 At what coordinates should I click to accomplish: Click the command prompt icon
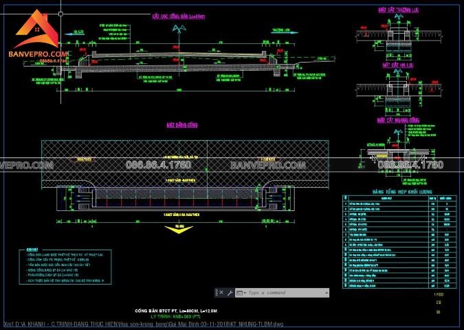[239, 293]
